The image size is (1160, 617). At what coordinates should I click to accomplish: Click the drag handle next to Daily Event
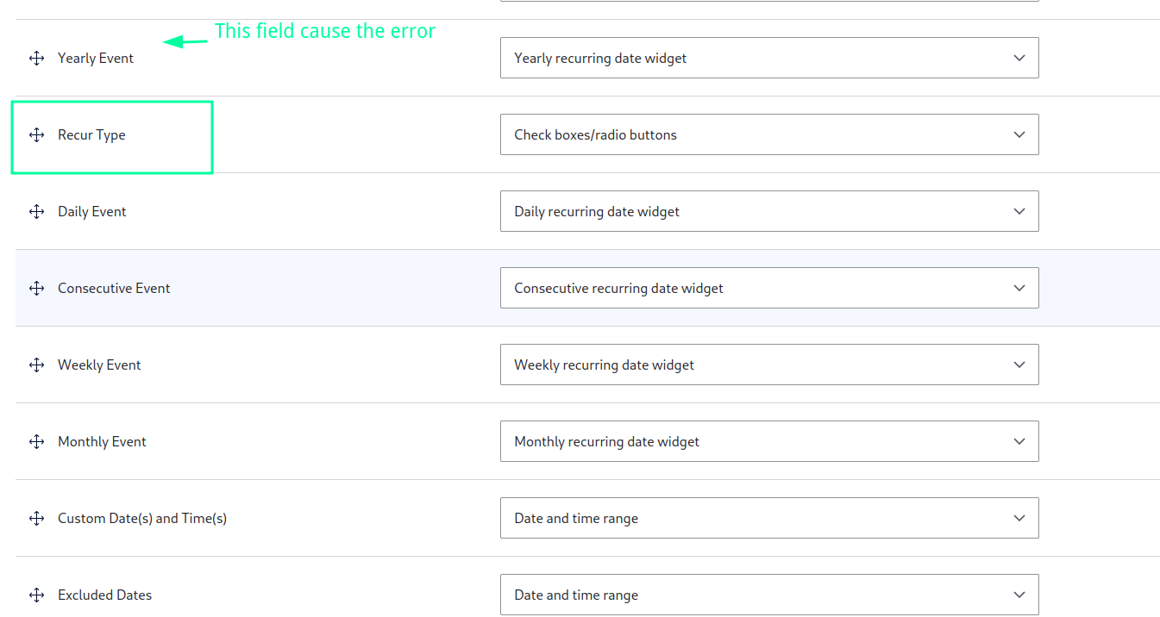[36, 212]
